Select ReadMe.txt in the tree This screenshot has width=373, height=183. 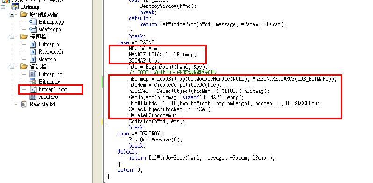coord(42,104)
